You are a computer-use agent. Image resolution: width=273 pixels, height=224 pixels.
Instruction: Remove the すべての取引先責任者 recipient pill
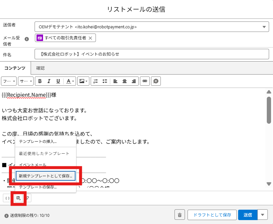[x=90, y=38]
